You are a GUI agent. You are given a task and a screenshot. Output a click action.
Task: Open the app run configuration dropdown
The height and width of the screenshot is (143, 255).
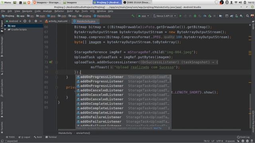coord(143,16)
